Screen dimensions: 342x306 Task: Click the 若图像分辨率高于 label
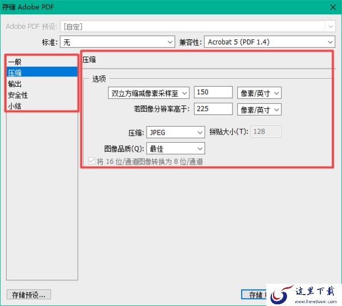pos(162,109)
